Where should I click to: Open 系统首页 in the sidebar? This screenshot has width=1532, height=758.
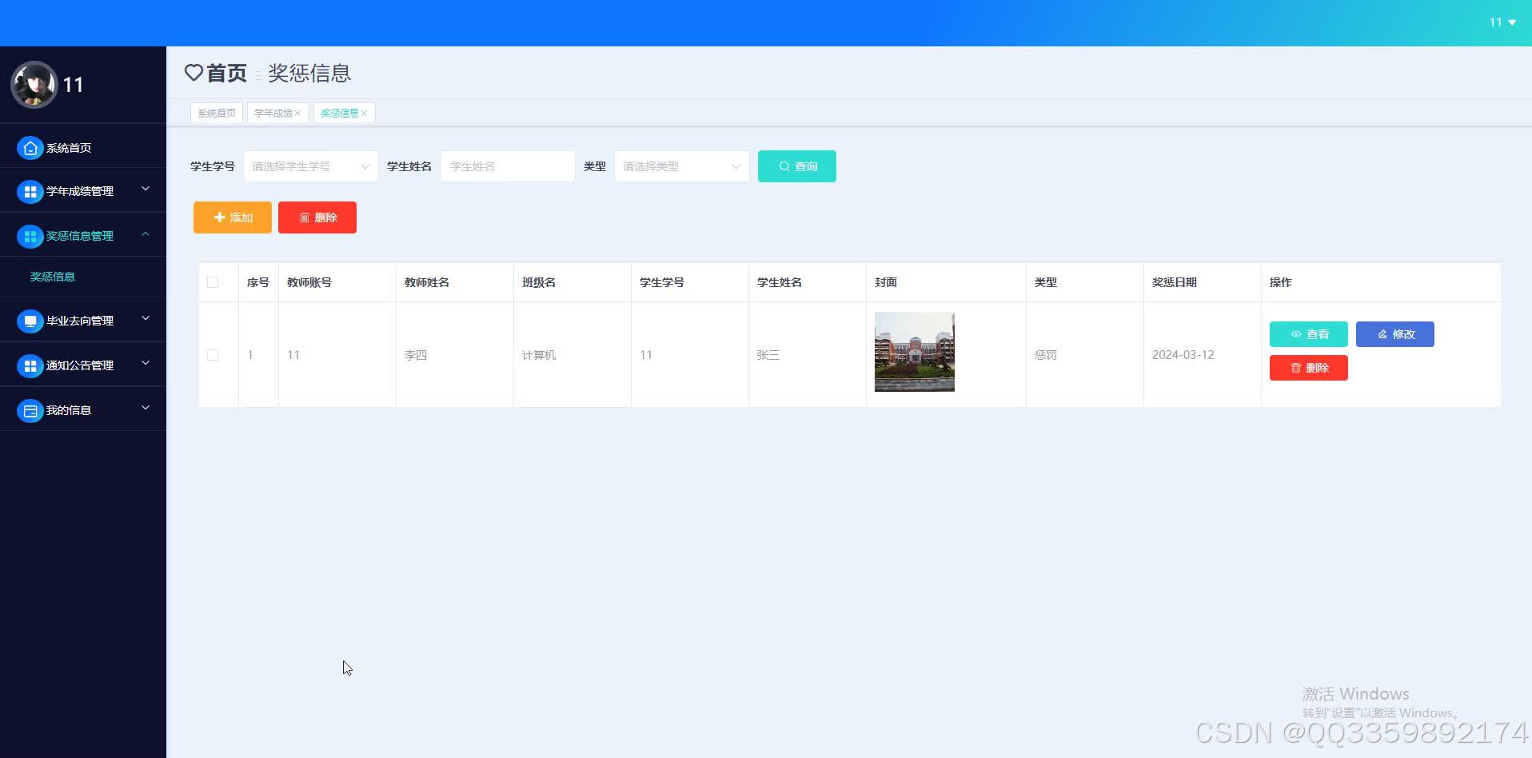point(83,148)
